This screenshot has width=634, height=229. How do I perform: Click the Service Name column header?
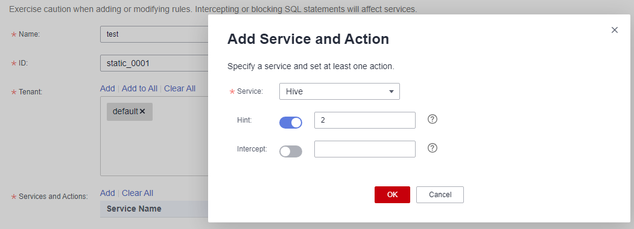pyautogui.click(x=134, y=209)
